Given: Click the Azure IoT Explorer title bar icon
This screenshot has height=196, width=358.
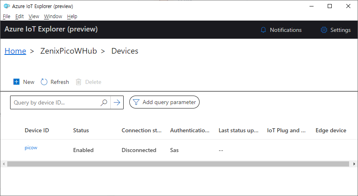Looking at the screenshot, I should tap(7, 6).
